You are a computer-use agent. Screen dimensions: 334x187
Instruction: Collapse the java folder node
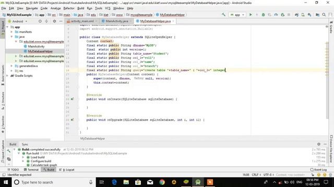click(11, 37)
